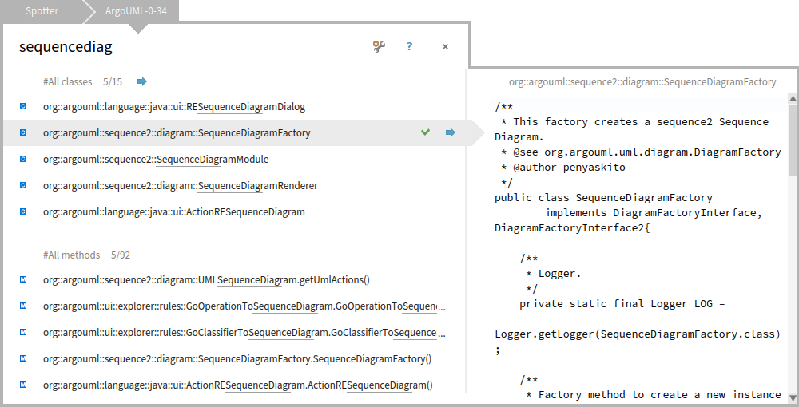The image size is (799, 407).
Task: Click 'Logger.getLogger(SequenceDiagramFactory.class)' line
Action: click(638, 334)
